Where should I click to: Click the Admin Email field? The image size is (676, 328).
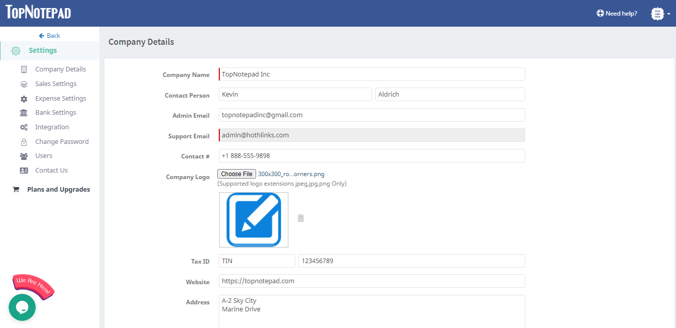(372, 115)
